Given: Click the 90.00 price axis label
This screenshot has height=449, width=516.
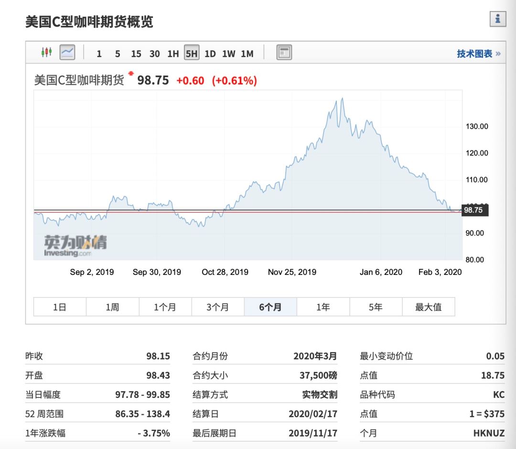Looking at the screenshot, I should pos(474,233).
